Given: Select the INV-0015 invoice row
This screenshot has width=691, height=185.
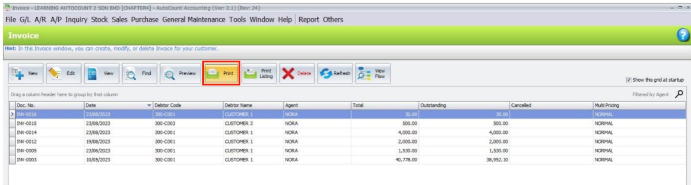Looking at the screenshot, I should (27, 123).
